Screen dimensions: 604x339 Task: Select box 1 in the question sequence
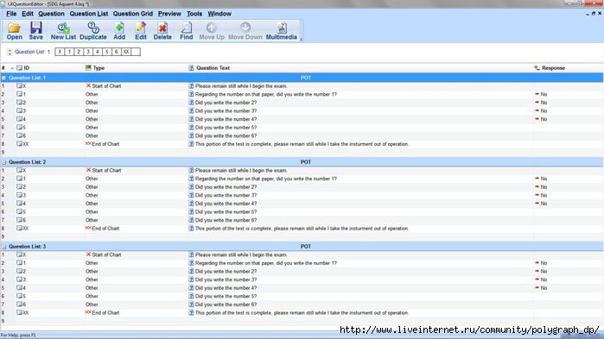point(69,52)
